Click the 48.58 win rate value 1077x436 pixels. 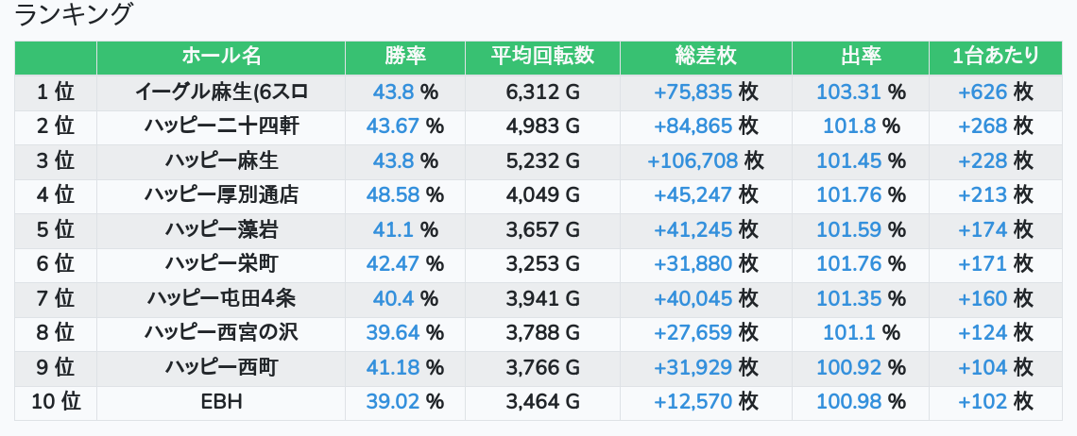click(x=393, y=195)
